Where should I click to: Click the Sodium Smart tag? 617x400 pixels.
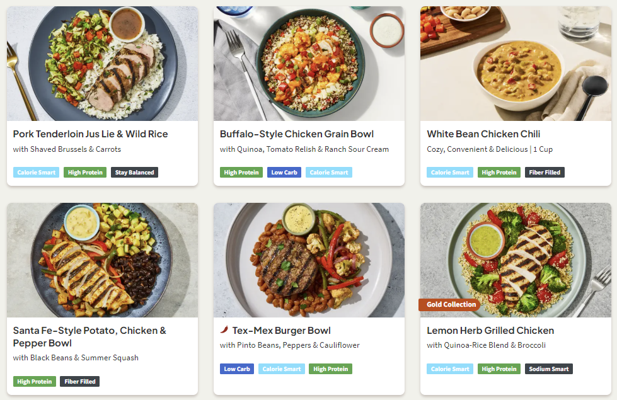[548, 369]
